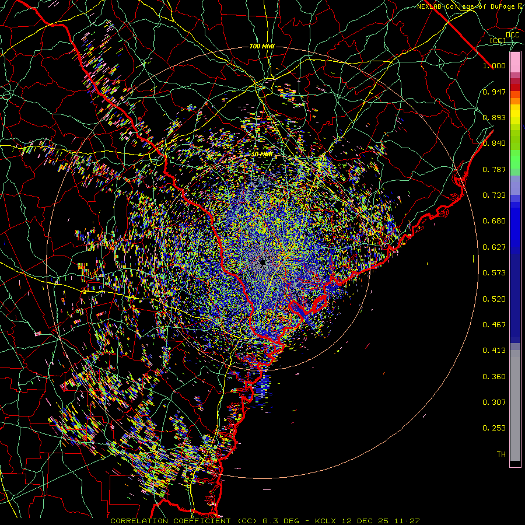Select the red segment of the color bar
Image resolution: width=525 pixels, height=525 pixels.
[x=515, y=87]
